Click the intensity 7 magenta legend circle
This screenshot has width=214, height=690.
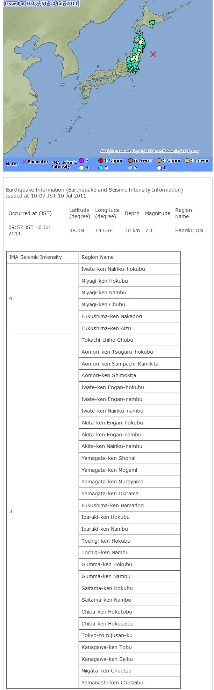pyautogui.click(x=81, y=161)
